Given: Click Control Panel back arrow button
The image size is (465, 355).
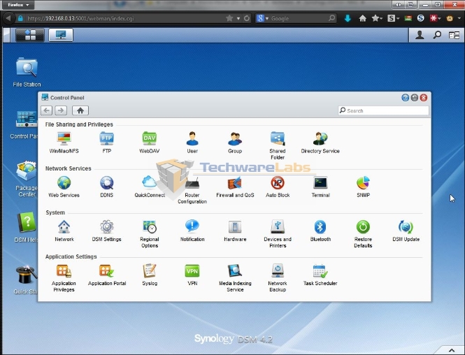Looking at the screenshot, I should [47, 110].
